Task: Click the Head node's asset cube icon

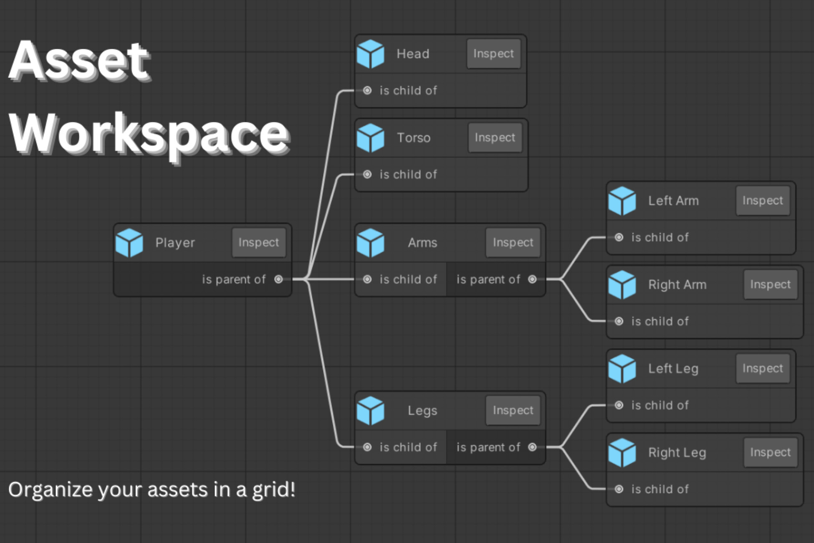Action: click(371, 53)
